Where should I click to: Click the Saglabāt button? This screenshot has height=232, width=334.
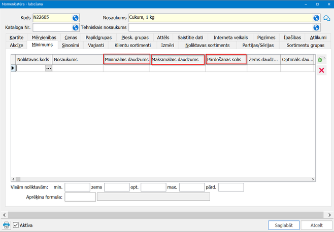pos(284,225)
